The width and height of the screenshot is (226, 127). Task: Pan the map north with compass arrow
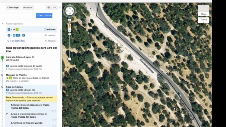point(70,8)
